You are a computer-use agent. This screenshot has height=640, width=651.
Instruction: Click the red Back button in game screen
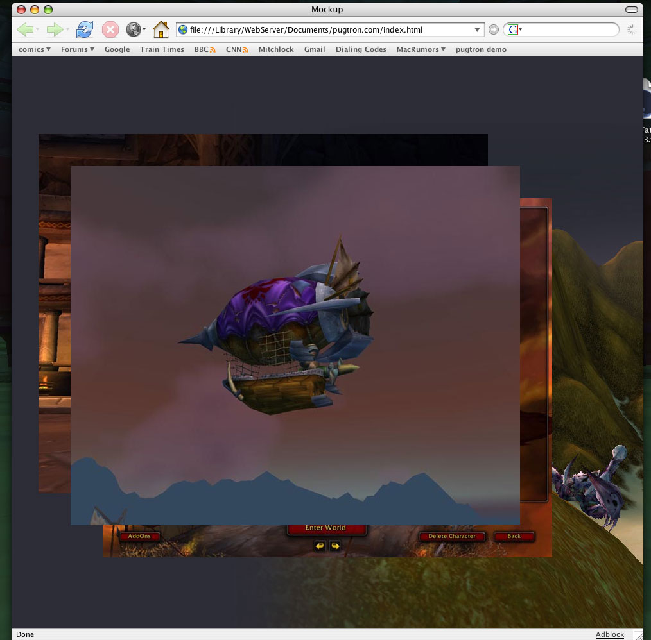coord(514,536)
